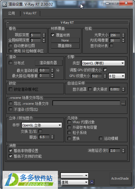
Task: Click the .vrscene export path field
Action: point(86,103)
